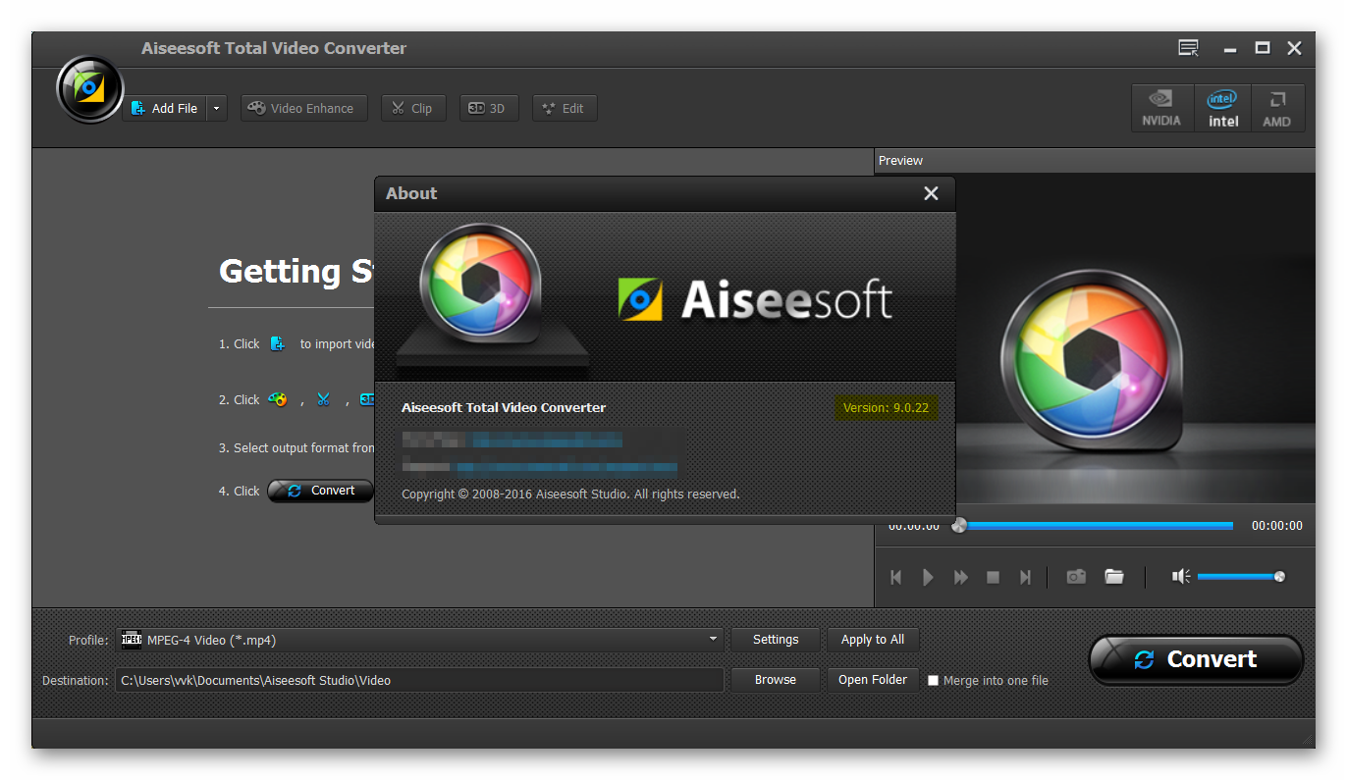Click the Convert button in step 4
Viewport: 1347px width, 780px height.
pos(321,491)
